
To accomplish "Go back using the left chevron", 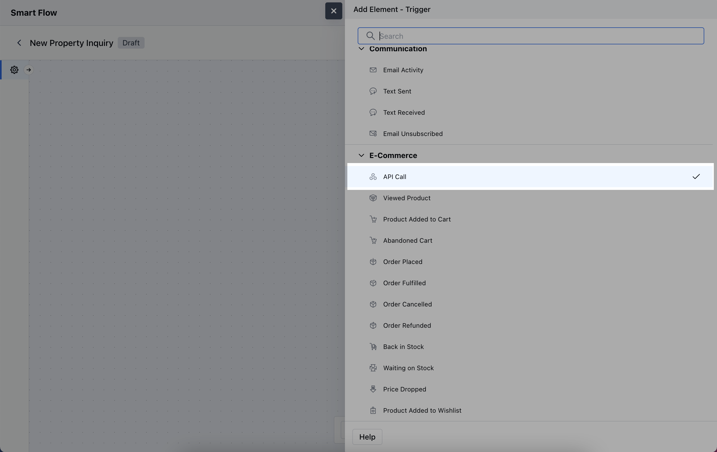I will tap(19, 43).
